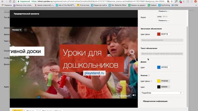Open the f? browser extension icon

pyautogui.click(x=176, y=1)
